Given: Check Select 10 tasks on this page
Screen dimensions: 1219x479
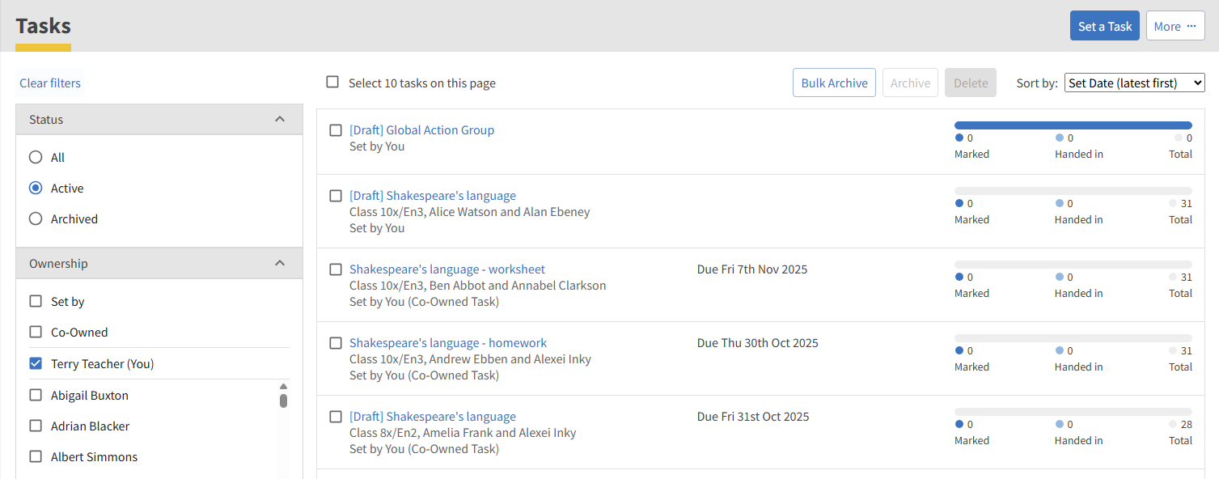Looking at the screenshot, I should coord(332,82).
